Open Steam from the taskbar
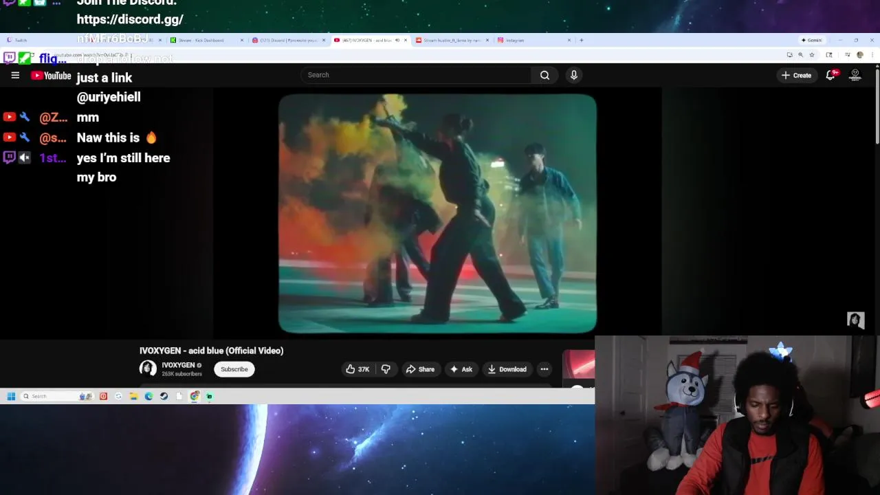The width and height of the screenshot is (880, 495). [164, 396]
